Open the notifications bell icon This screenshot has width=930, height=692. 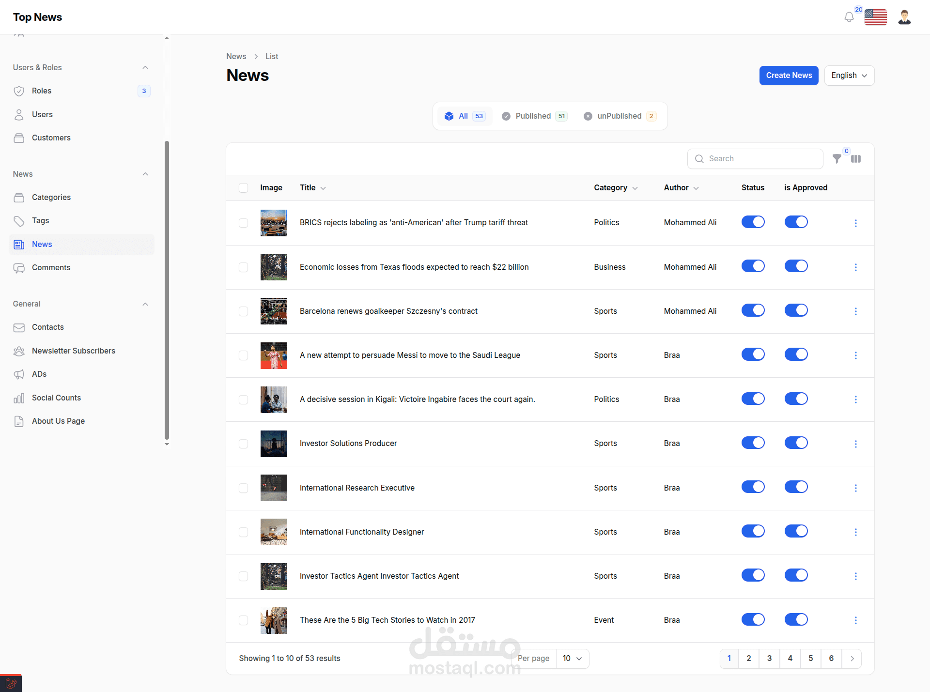(849, 17)
